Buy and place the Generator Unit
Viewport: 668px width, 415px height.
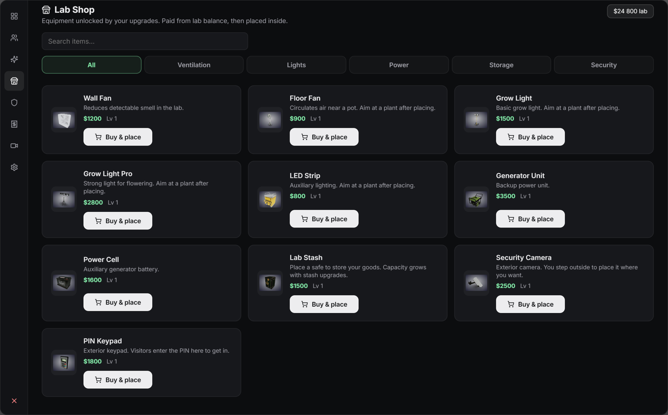pyautogui.click(x=530, y=219)
